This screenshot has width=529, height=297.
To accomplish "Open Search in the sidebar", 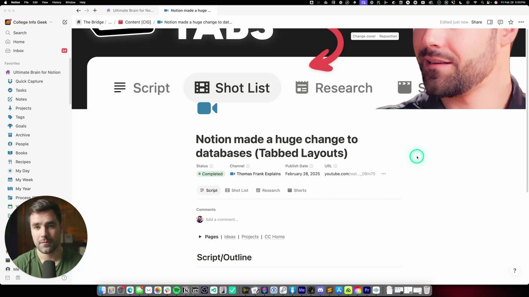I will coord(19,33).
